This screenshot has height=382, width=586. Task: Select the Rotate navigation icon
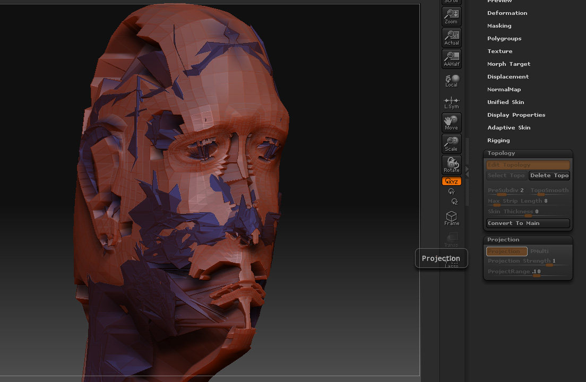452,165
